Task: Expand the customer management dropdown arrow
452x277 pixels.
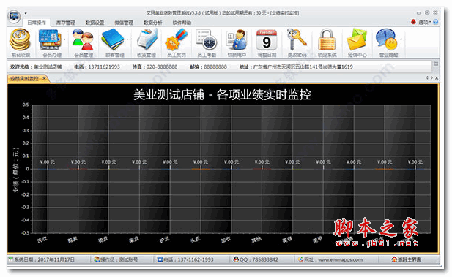Action: click(127, 39)
